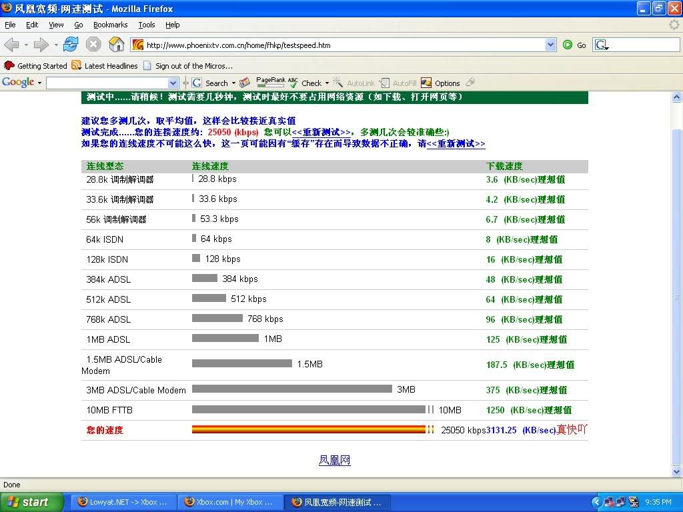Click the Reload page icon

point(71,45)
